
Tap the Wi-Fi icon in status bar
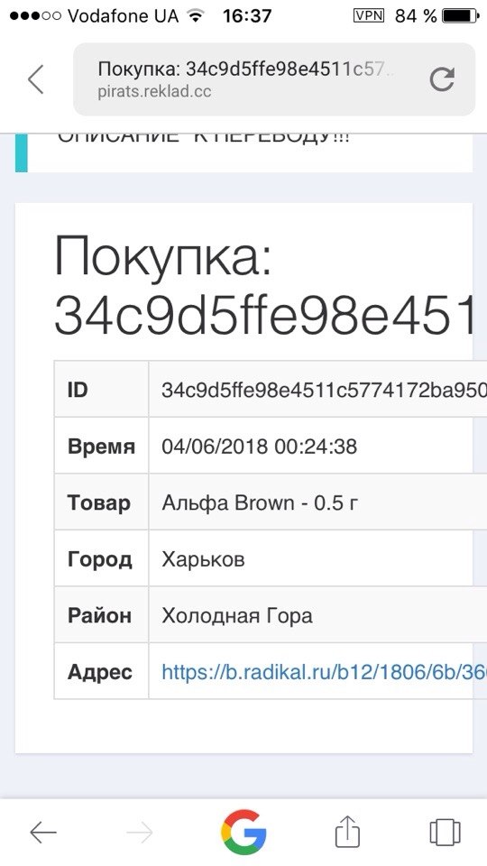(195, 15)
